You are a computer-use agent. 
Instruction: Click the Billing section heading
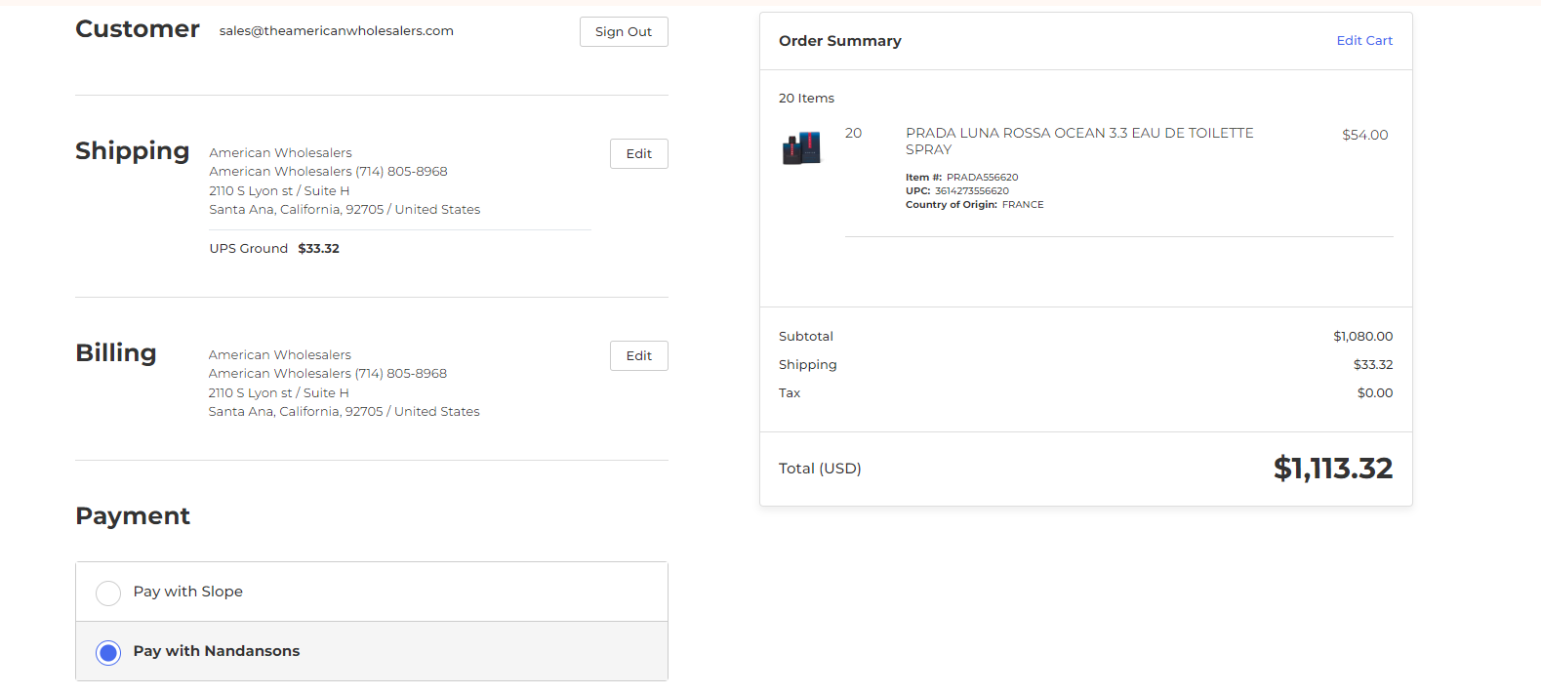tap(116, 352)
